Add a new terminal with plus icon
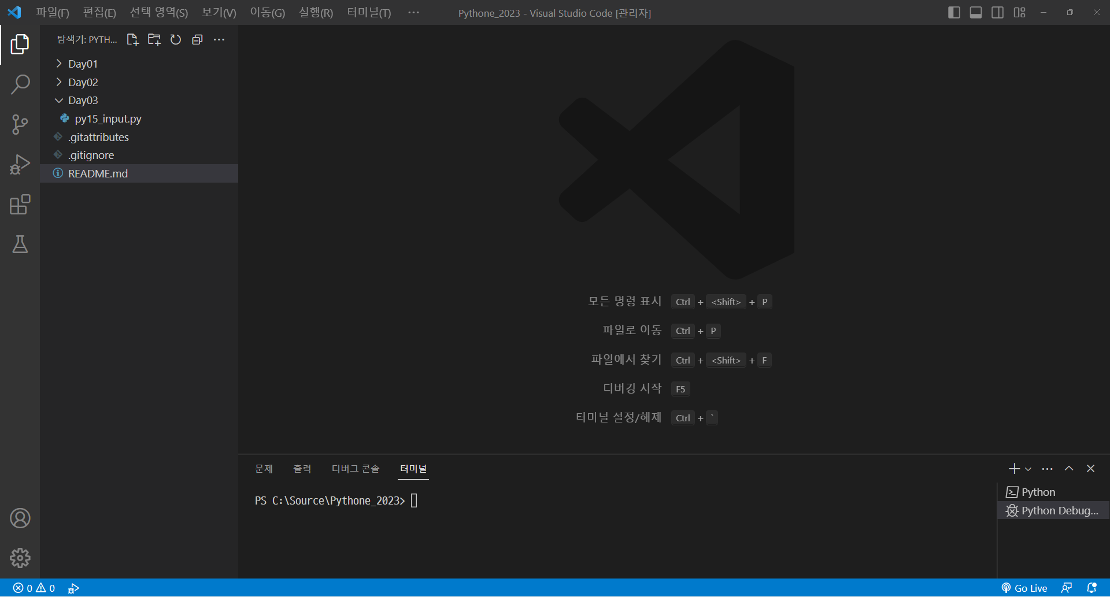The image size is (1110, 597). (x=1014, y=469)
